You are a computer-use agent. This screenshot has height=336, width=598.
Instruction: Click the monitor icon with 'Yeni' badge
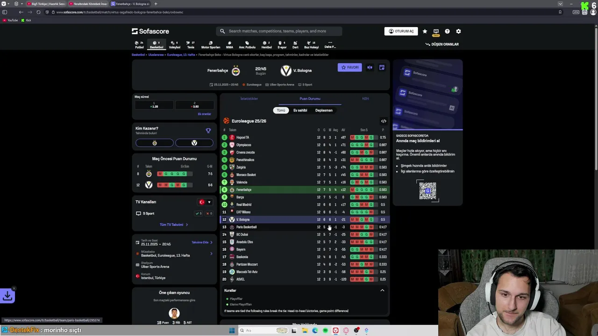[436, 32]
